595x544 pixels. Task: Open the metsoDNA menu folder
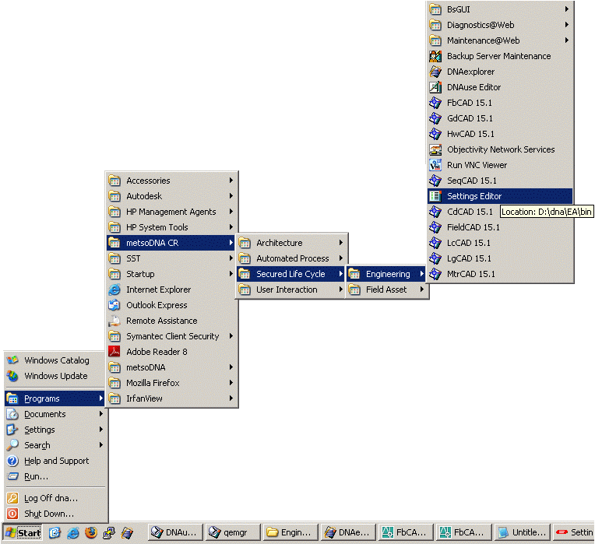tap(171, 367)
